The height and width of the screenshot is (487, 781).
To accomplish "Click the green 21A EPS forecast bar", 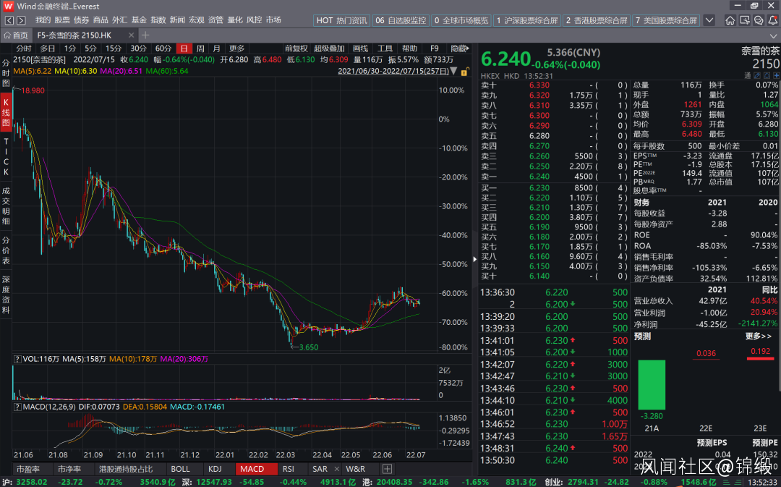I will (x=652, y=384).
